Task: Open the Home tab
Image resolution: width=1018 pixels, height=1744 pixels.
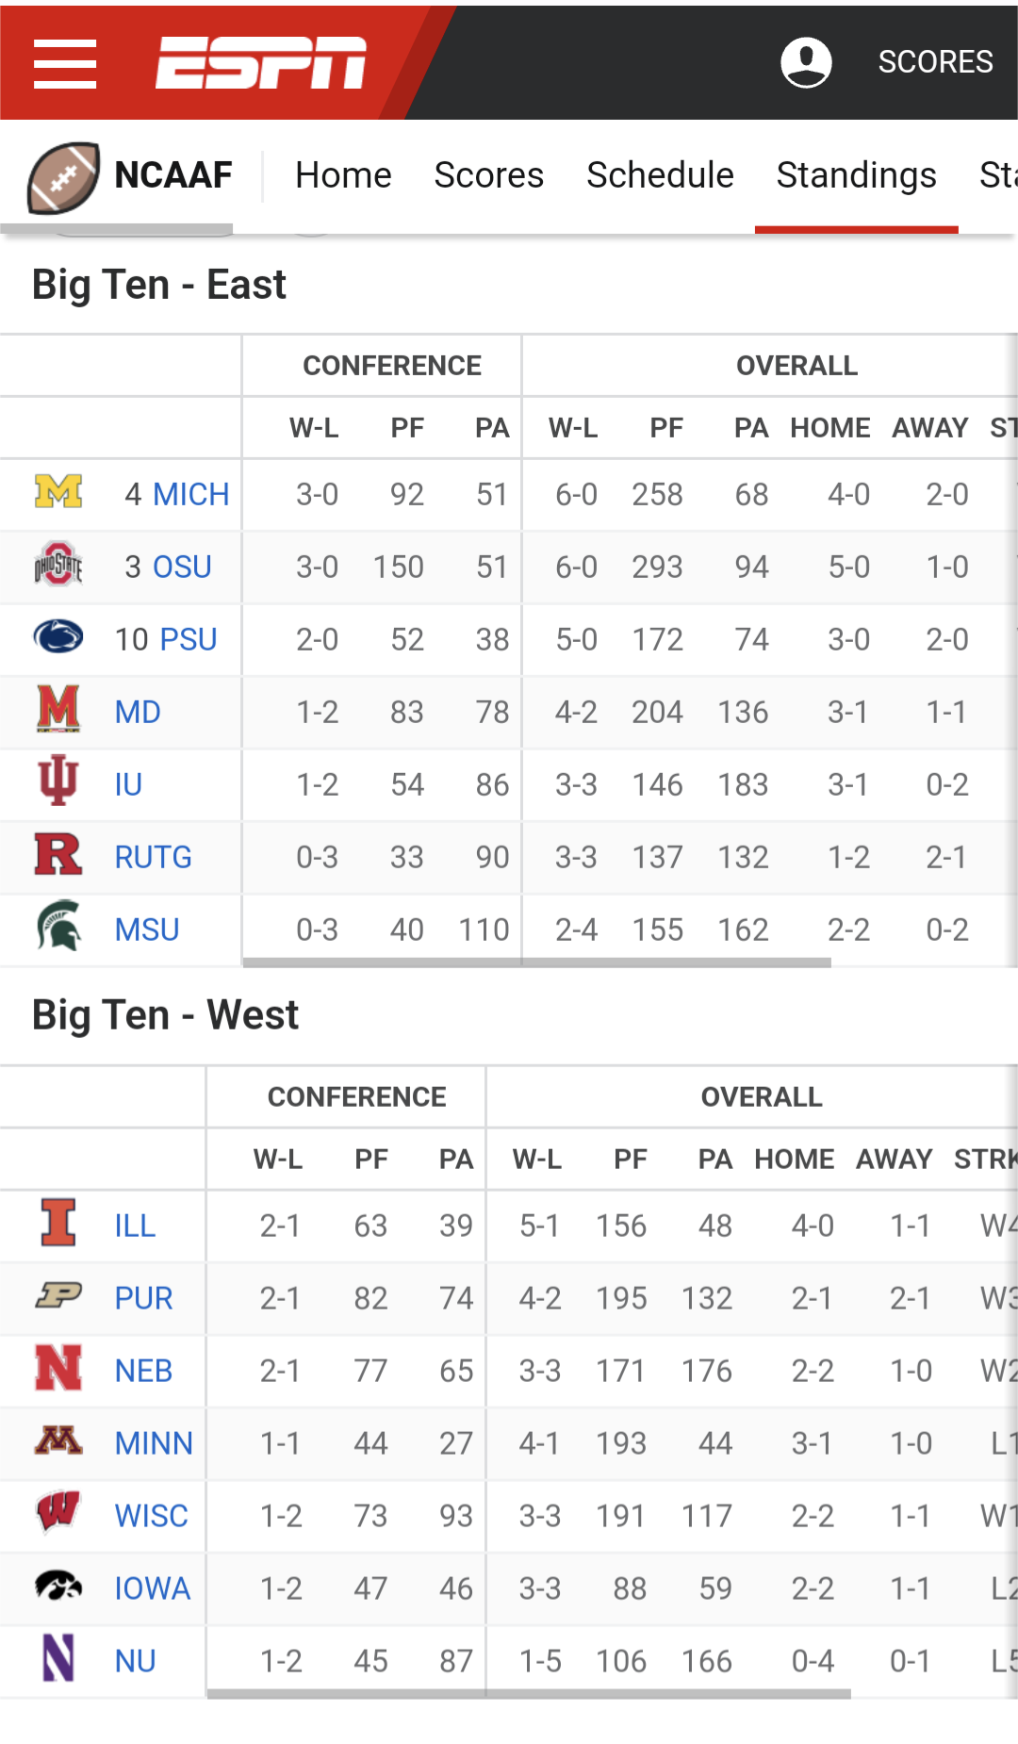Action: 343,175
